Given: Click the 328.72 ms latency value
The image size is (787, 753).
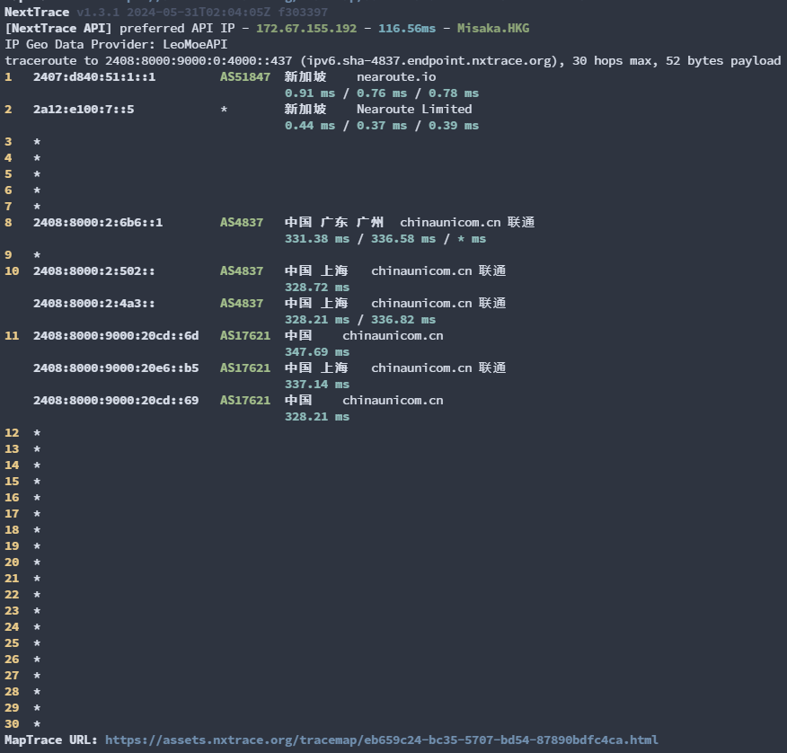Looking at the screenshot, I should (317, 288).
